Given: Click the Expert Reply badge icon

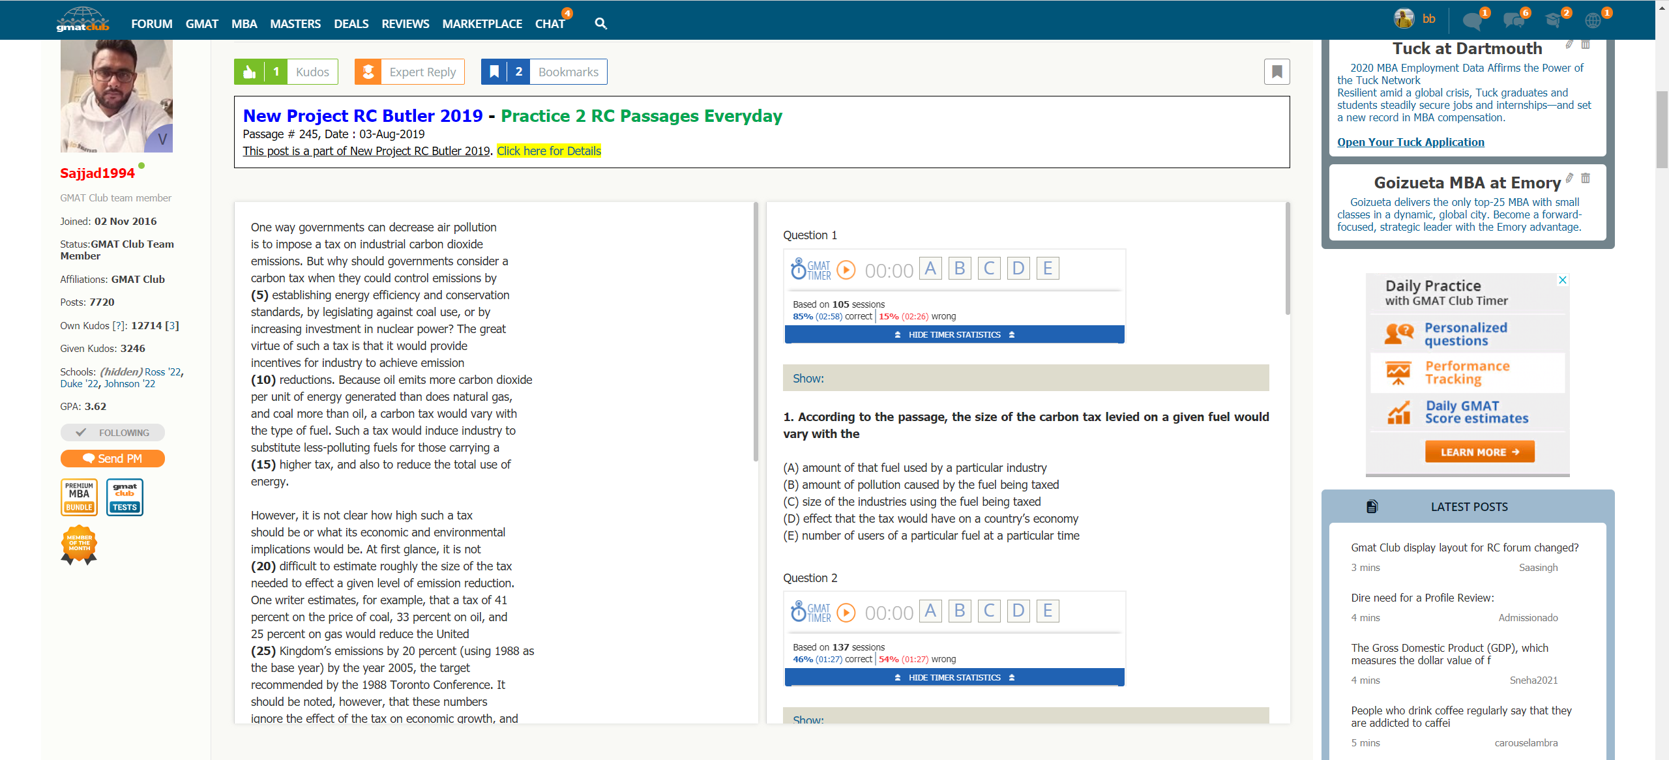Looking at the screenshot, I should coord(368,72).
